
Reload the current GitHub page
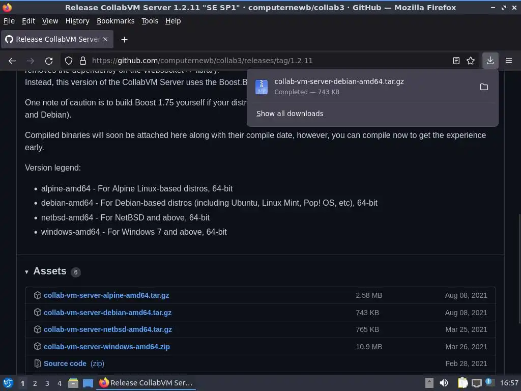pos(49,61)
